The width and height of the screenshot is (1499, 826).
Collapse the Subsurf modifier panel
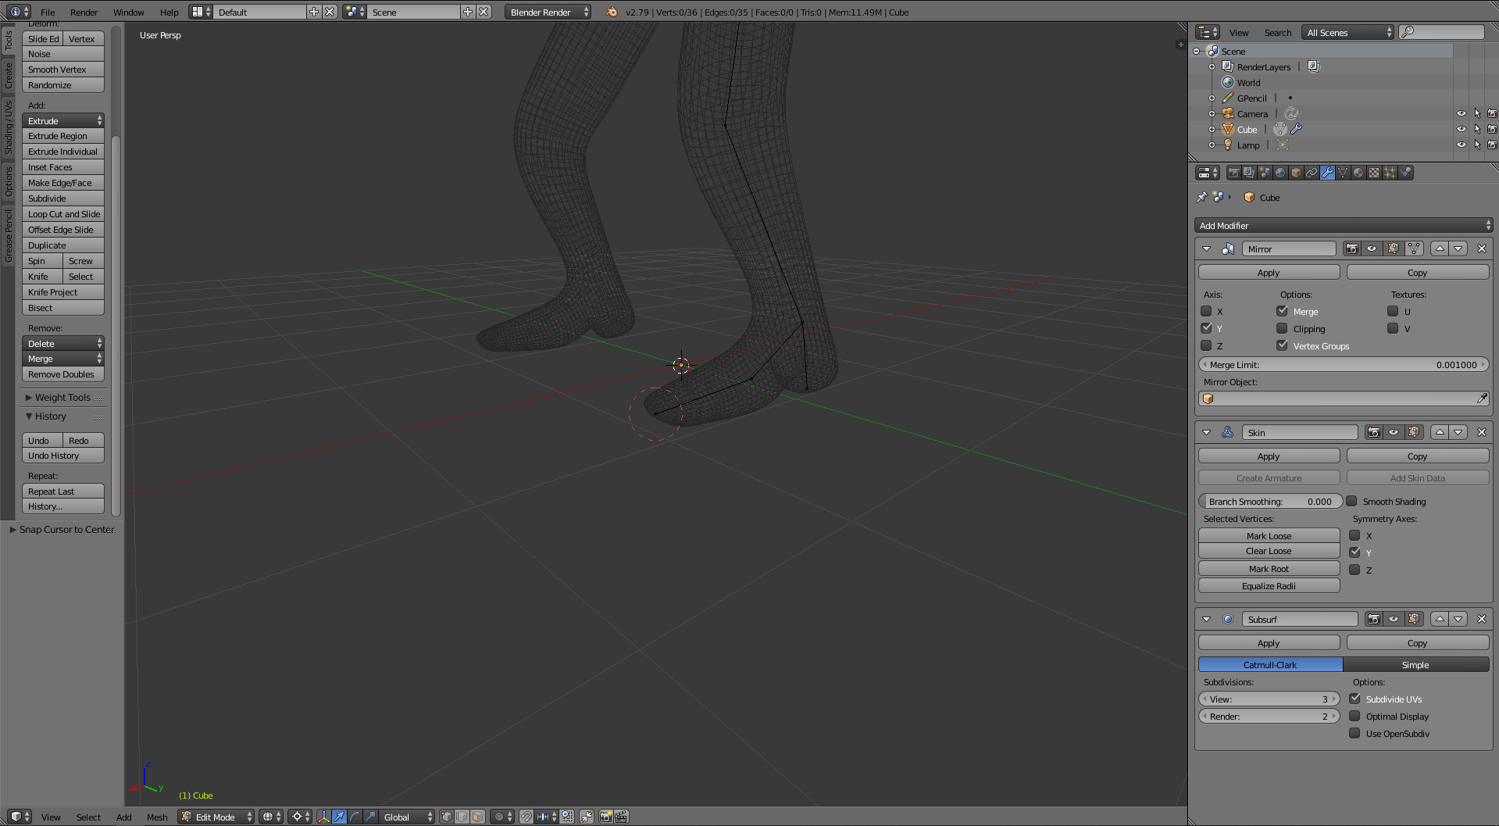coord(1206,619)
